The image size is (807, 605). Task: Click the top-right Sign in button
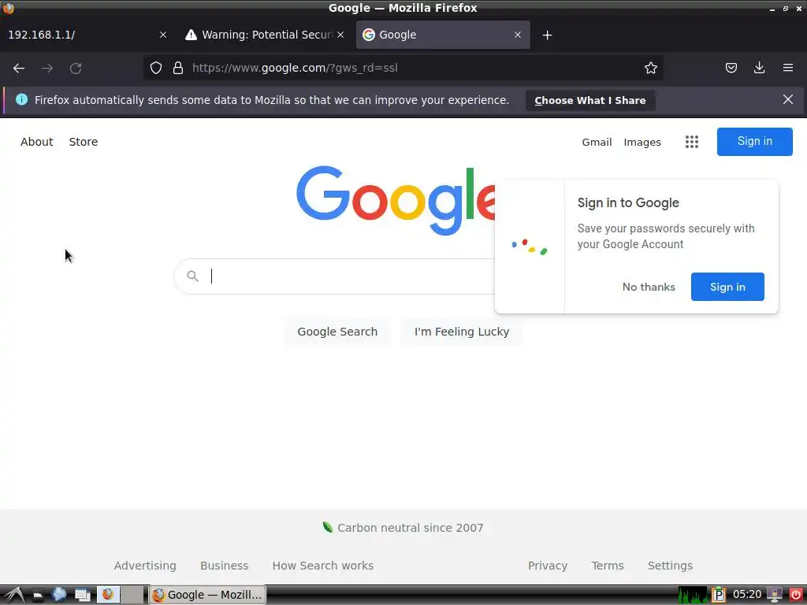point(754,142)
